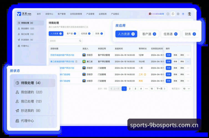Click 同意 in the 1分钟 row
This screenshot has height=138, width=209.
pyautogui.click(x=168, y=55)
